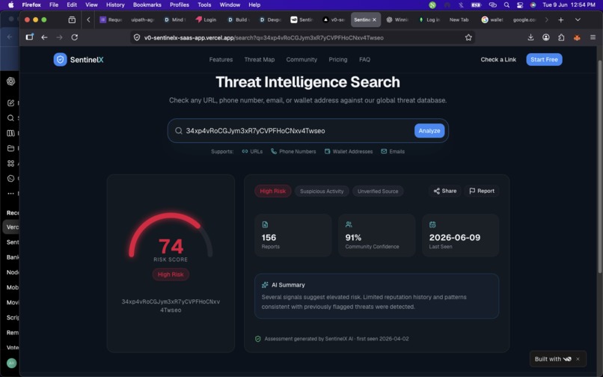Click the AI Summary sparkle icon
Image resolution: width=603 pixels, height=377 pixels.
coord(265,285)
